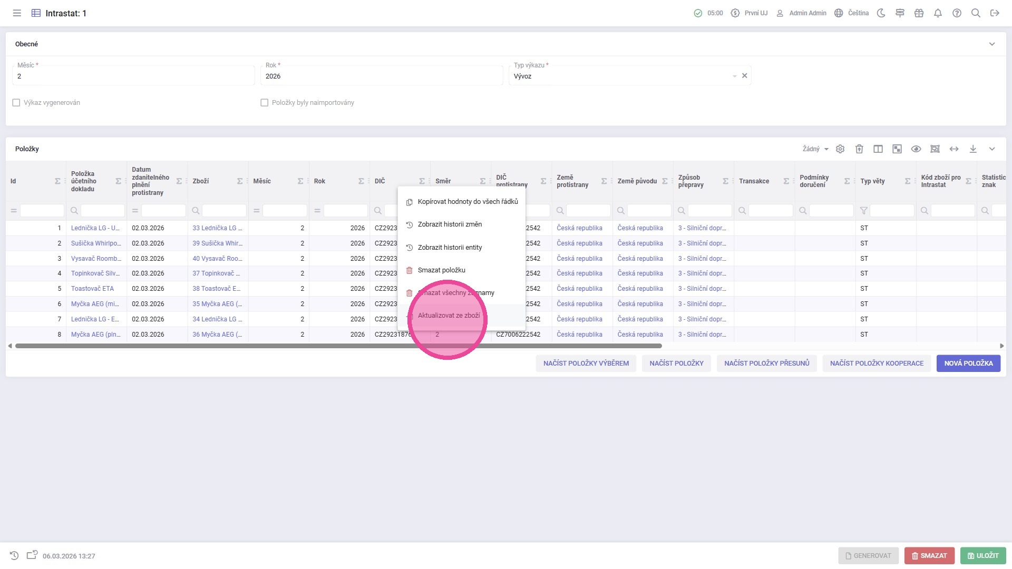The width and height of the screenshot is (1012, 569).
Task: Enable Položky byly naimportovány checkbox
Action: (x=265, y=103)
